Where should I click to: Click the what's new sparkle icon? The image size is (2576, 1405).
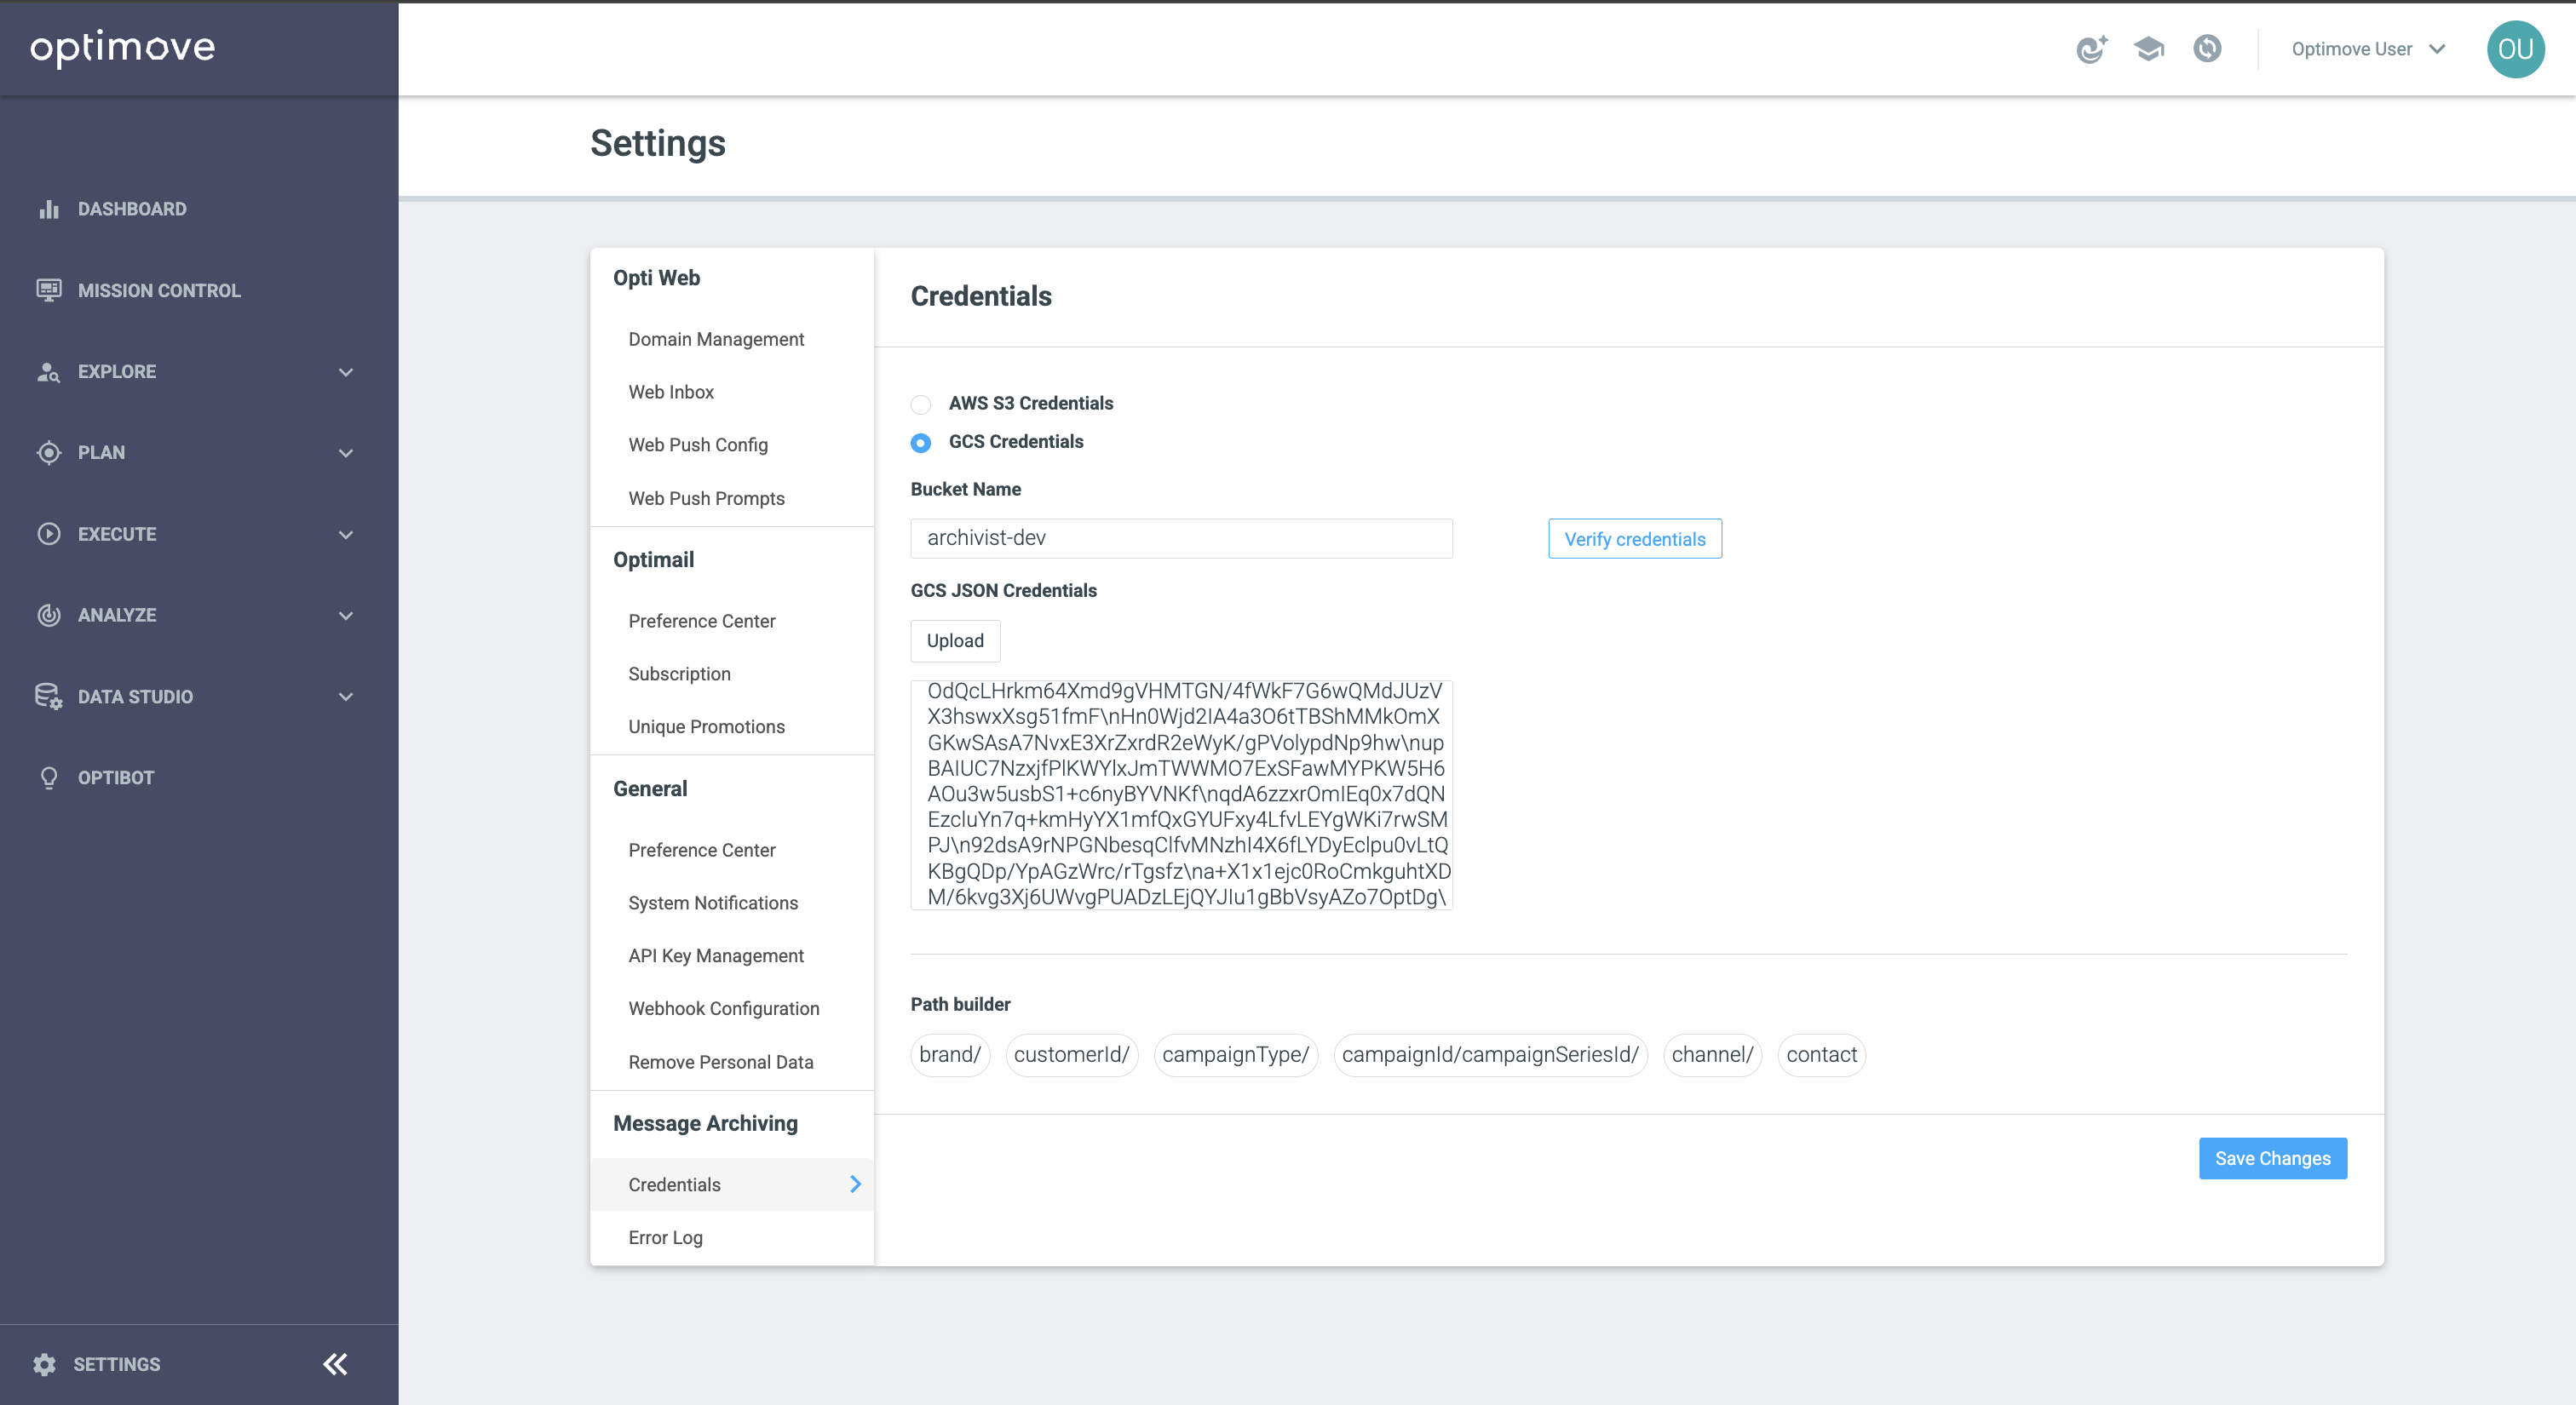(x=2091, y=49)
